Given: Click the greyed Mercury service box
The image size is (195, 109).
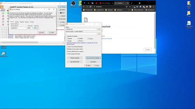Looking at the screenshot, I should [x=3, y=22].
